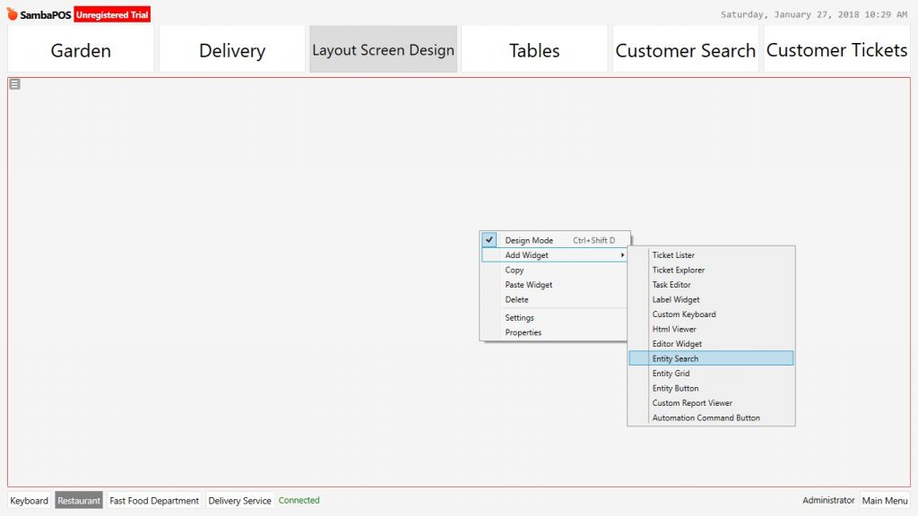
Task: Open the Tables screen
Action: (x=534, y=49)
